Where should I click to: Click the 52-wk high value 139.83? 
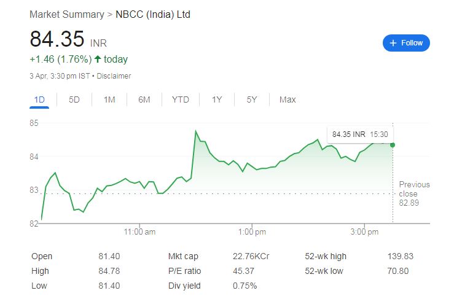tap(399, 256)
